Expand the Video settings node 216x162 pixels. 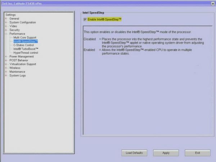[x=6, y=26]
